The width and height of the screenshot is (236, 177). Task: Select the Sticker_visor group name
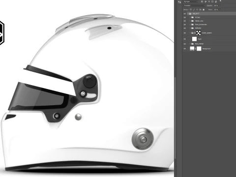click(199, 21)
